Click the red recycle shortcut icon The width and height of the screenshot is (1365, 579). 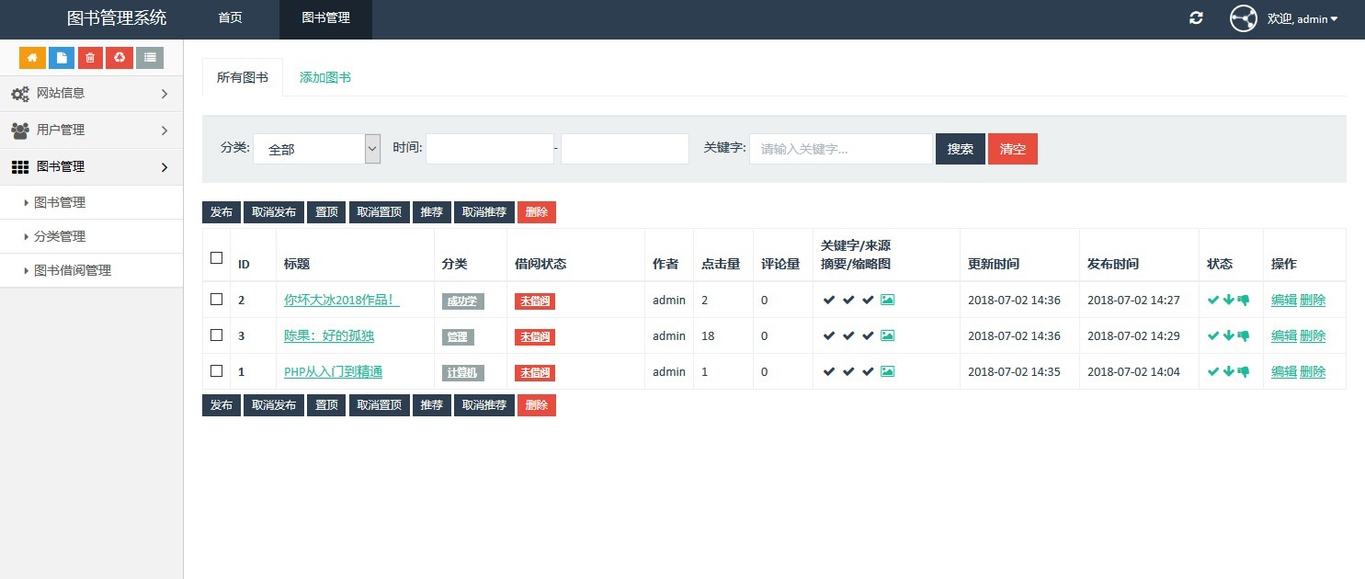pyautogui.click(x=119, y=58)
